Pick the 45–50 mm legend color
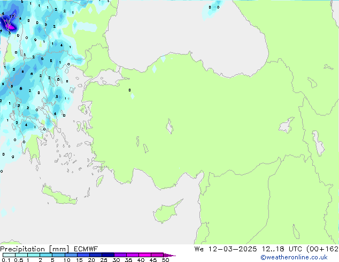Image resolution: width=339 pixels, height=262 pixels. click(x=157, y=255)
